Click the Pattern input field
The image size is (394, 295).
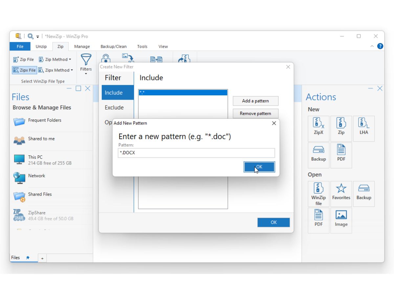(x=196, y=153)
